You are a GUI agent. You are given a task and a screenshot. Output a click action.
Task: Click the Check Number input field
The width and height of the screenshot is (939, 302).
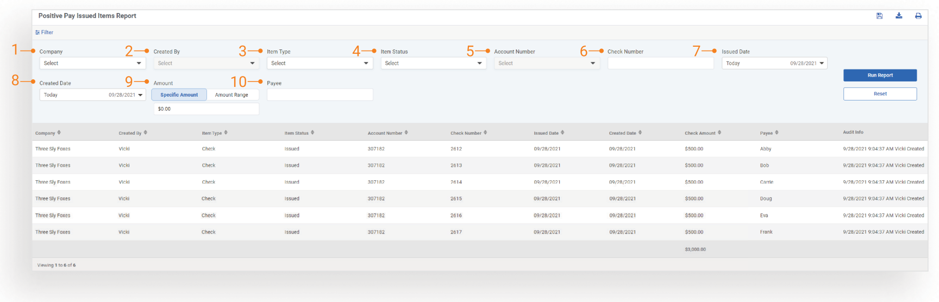[x=660, y=64]
